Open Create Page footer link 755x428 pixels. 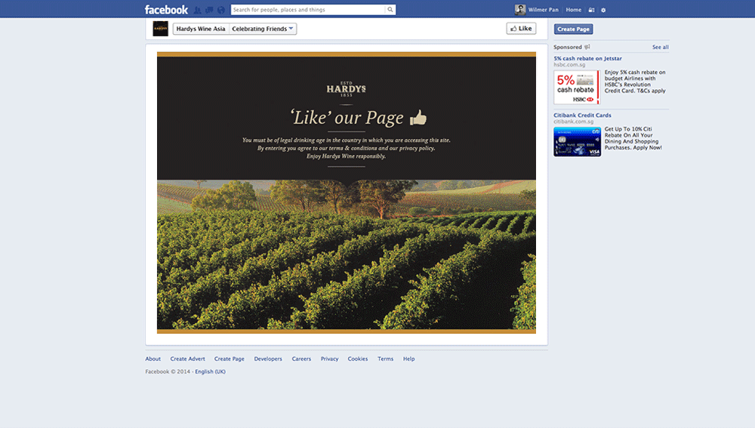(230, 359)
